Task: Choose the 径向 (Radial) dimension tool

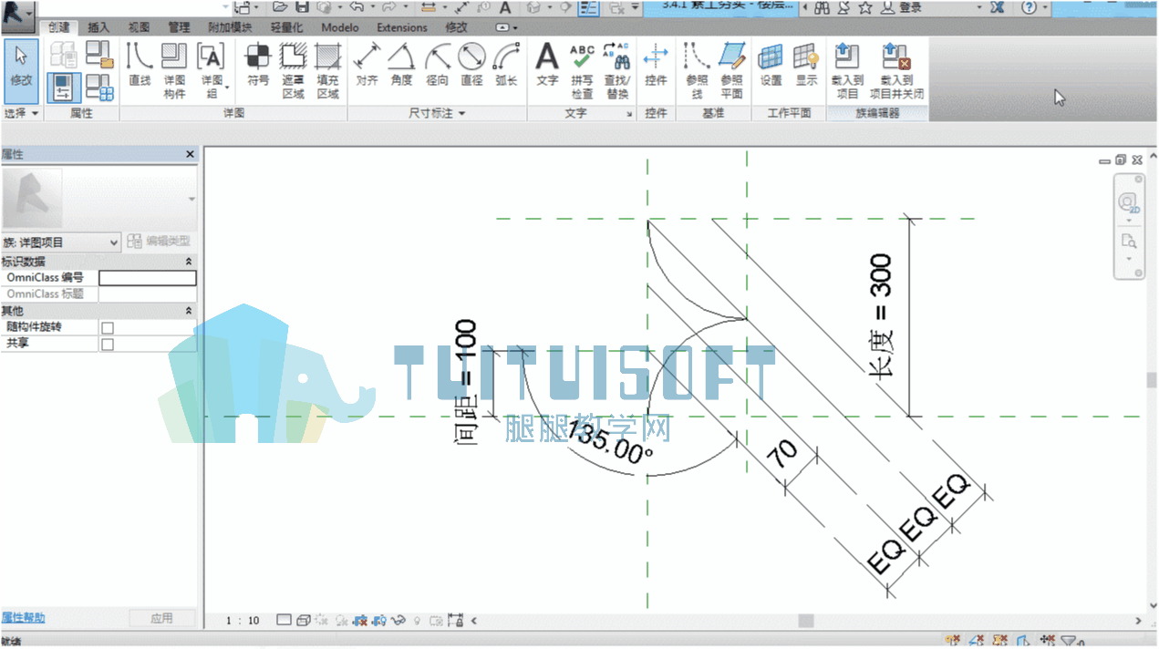Action: pyautogui.click(x=437, y=66)
